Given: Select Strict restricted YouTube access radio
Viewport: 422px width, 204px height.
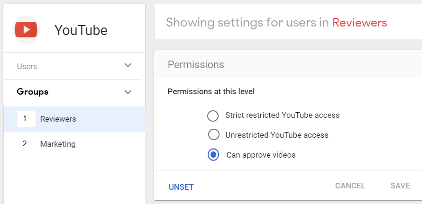Looking at the screenshot, I should pos(213,115).
